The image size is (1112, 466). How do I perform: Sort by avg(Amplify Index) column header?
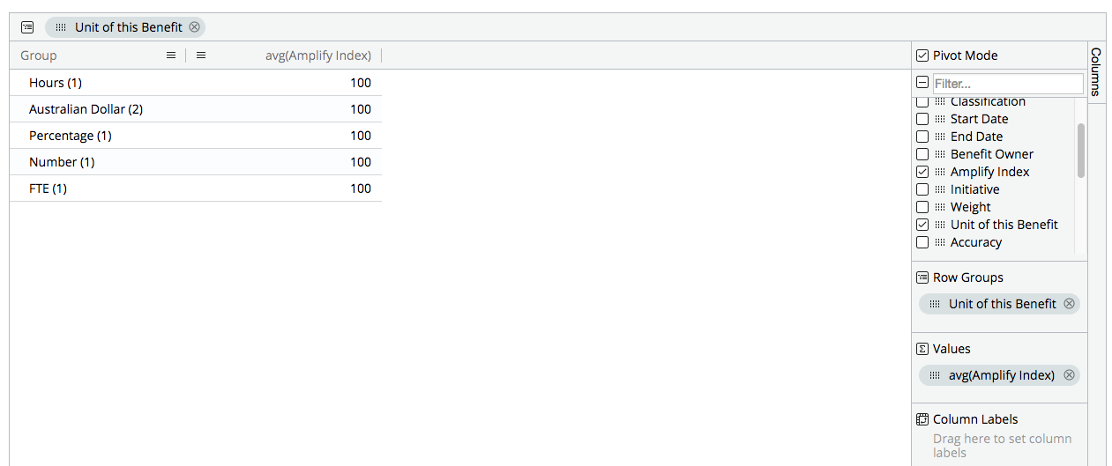pos(317,55)
